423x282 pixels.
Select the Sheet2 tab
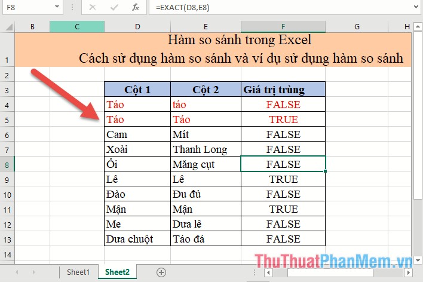click(117, 272)
